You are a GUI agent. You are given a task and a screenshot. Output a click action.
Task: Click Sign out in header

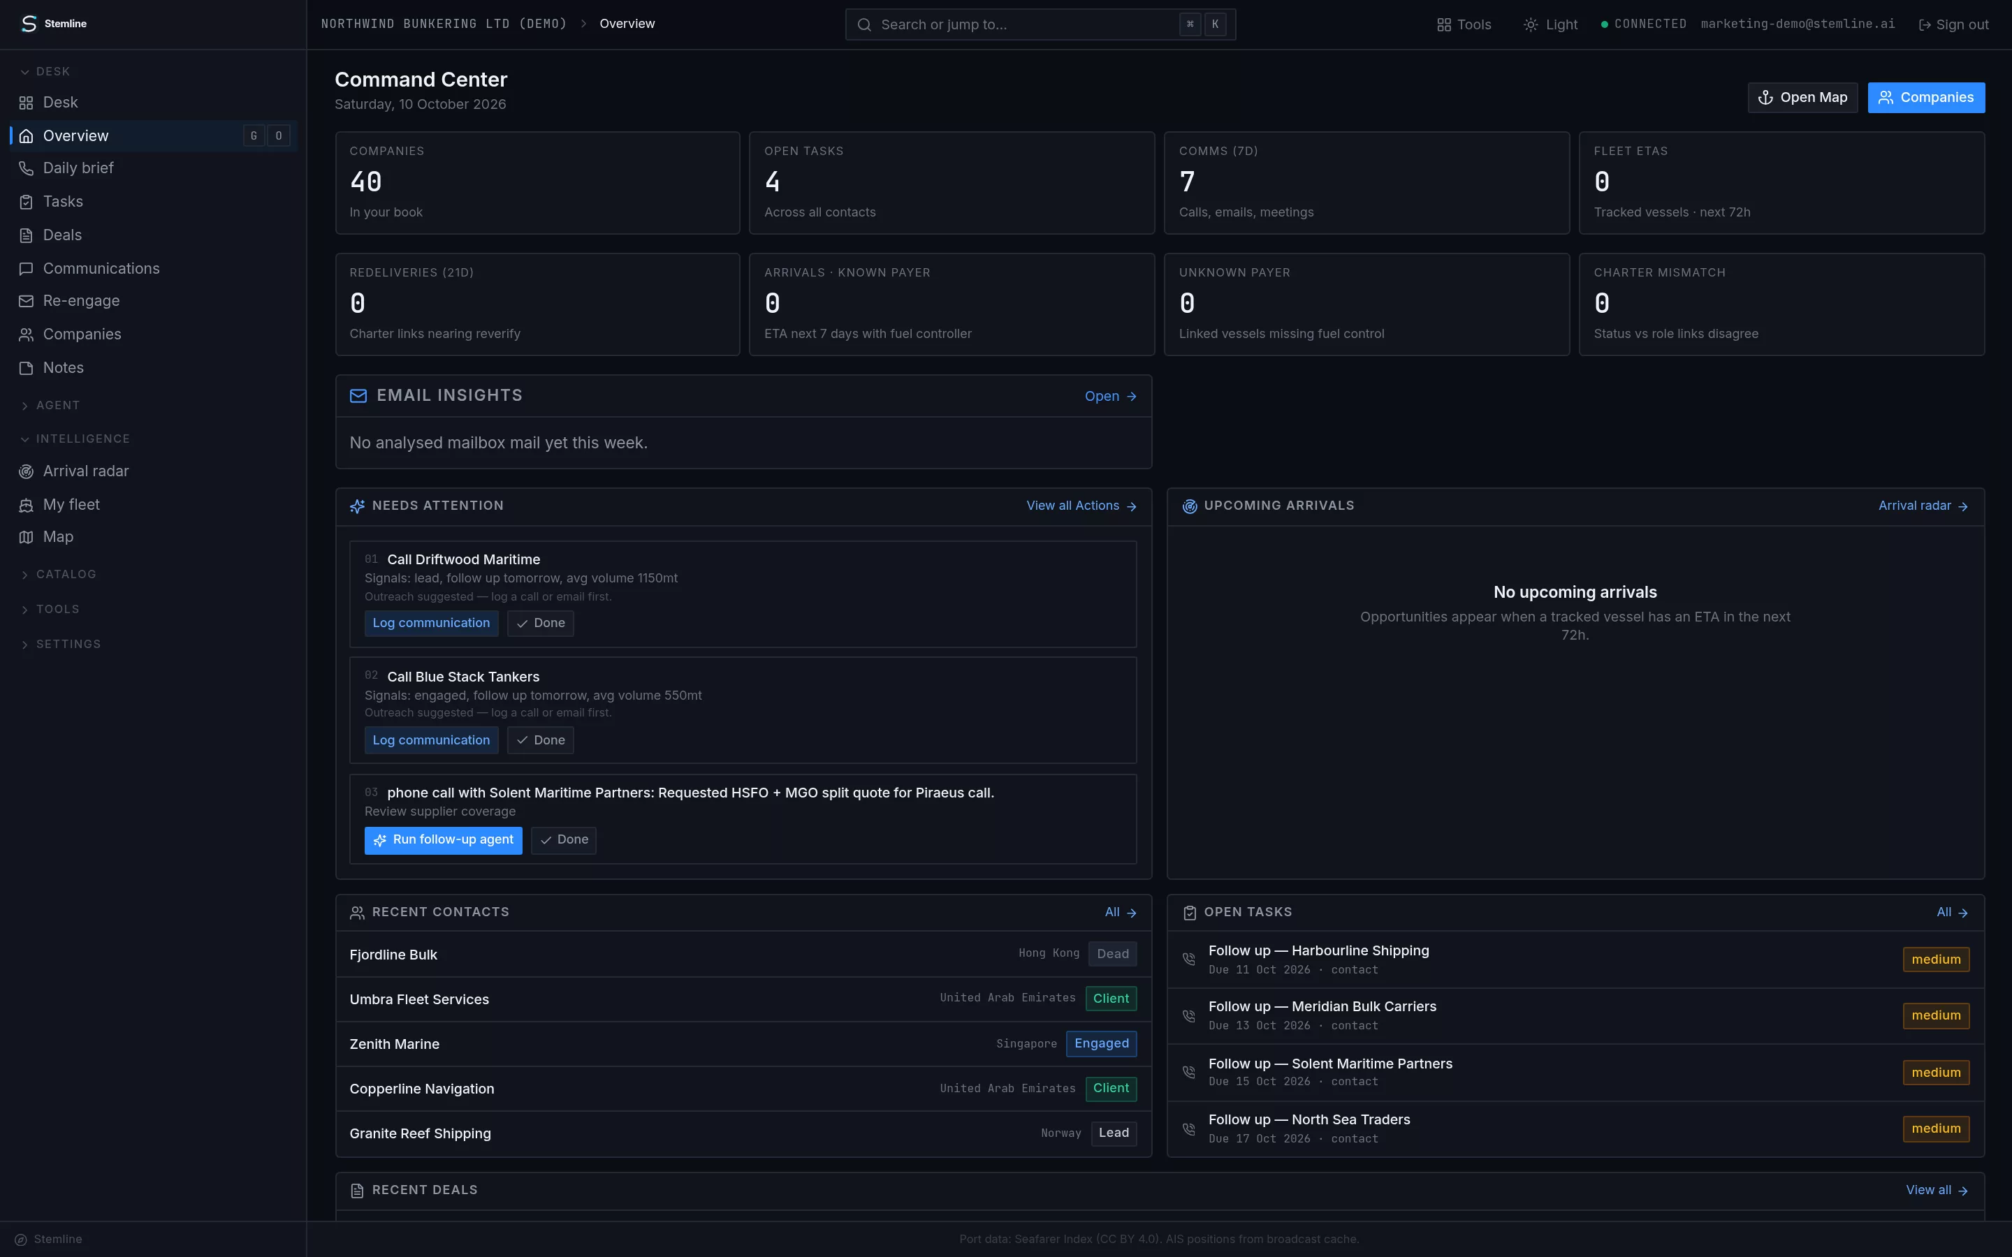tap(1953, 25)
